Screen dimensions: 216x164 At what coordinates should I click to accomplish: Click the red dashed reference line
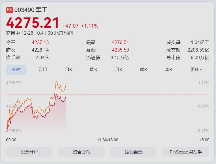click(x=131, y=95)
